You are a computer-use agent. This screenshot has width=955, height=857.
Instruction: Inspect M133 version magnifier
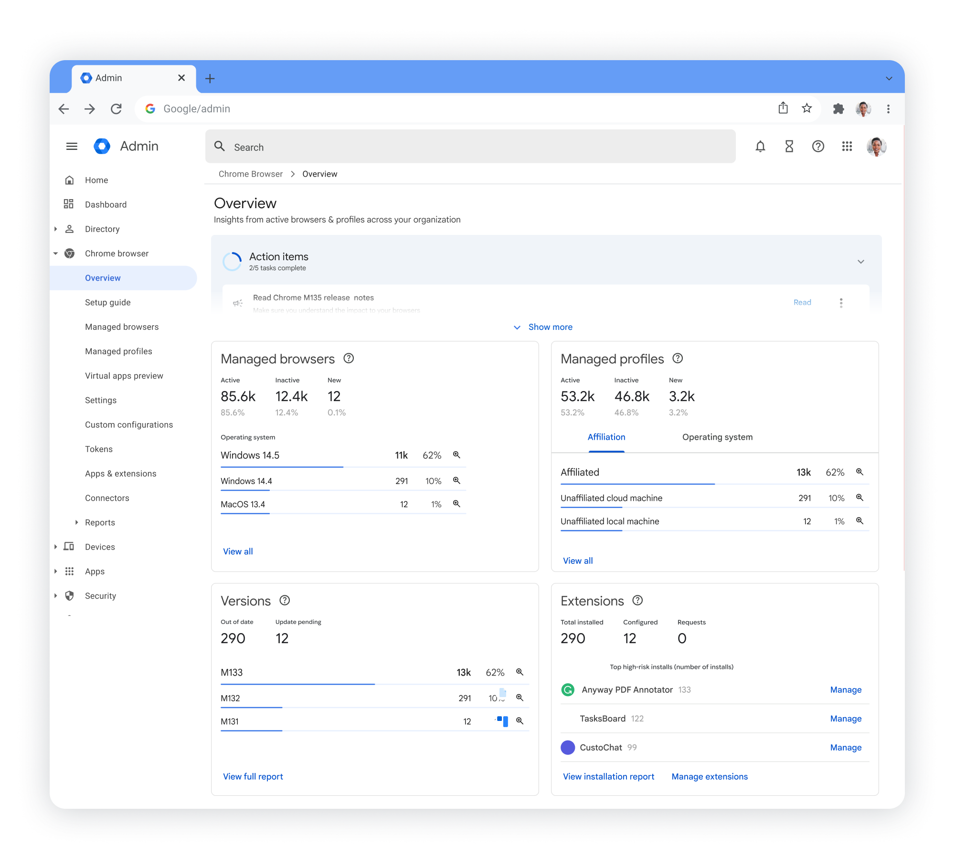[520, 672]
